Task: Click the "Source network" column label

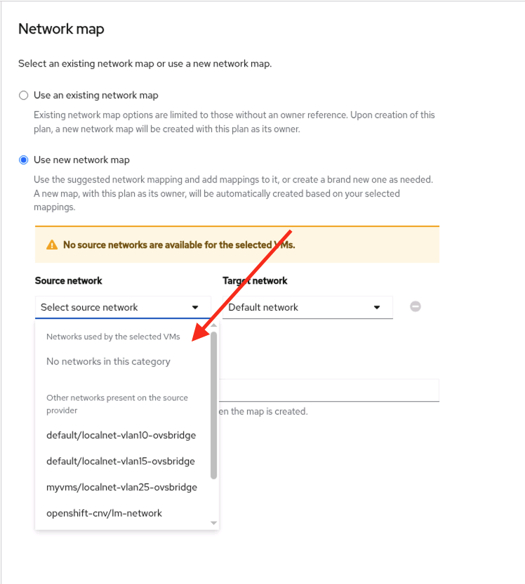Action: pos(69,280)
